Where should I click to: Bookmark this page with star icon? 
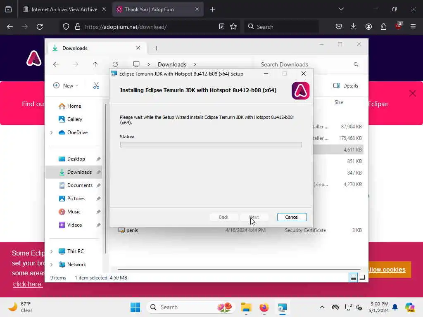[x=233, y=27]
